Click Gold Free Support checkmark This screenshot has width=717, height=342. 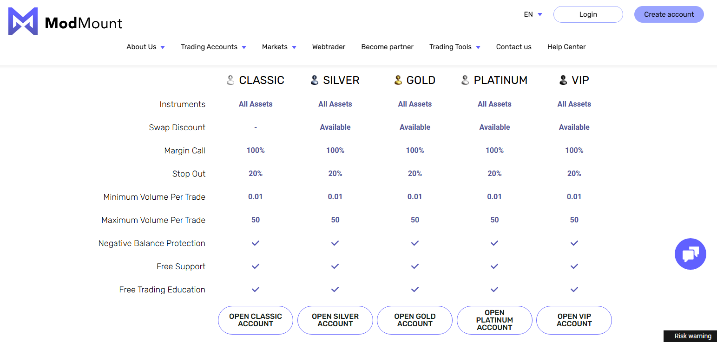[415, 266]
